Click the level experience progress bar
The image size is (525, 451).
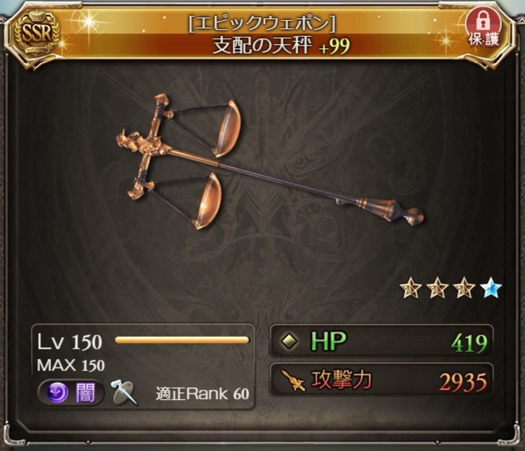click(182, 340)
